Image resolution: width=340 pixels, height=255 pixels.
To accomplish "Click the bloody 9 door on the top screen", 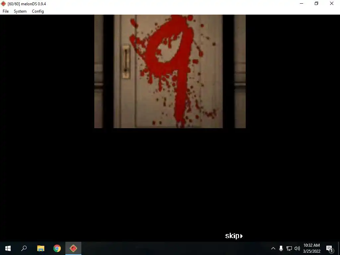I will pyautogui.click(x=168, y=71).
